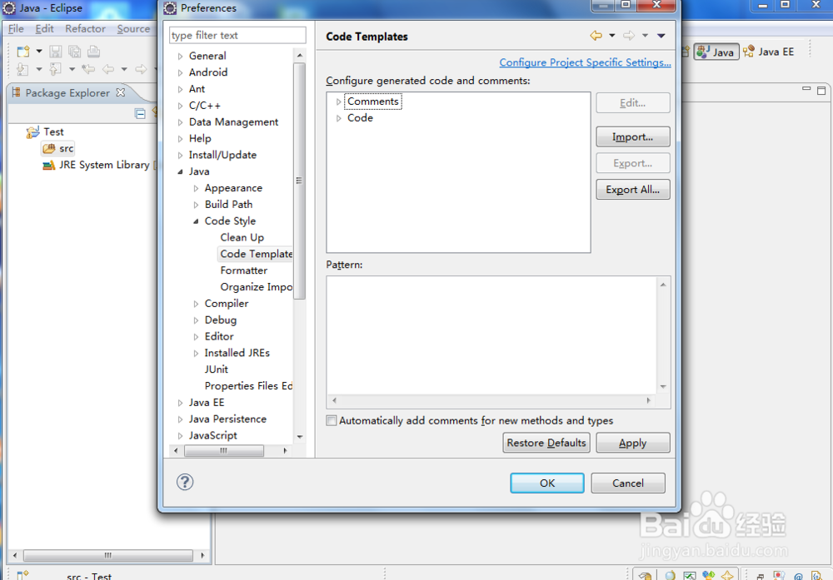The height and width of the screenshot is (580, 833).
Task: Open the Javadoc view icon
Action: click(798, 576)
